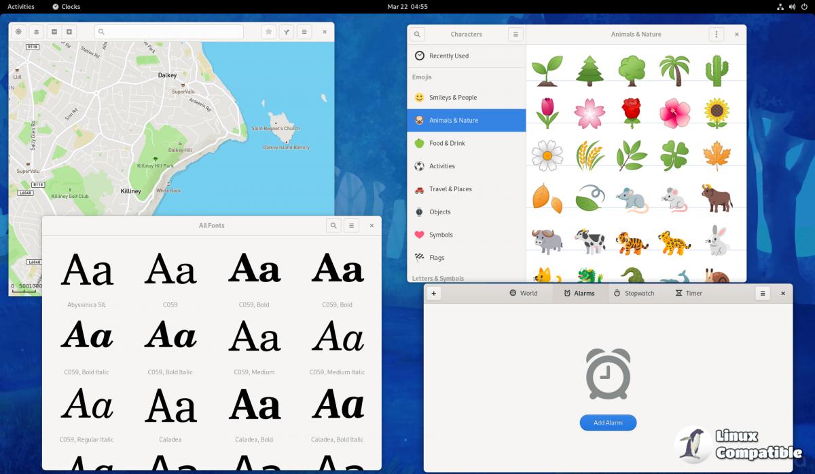Select the Objects category in Characters
Screen dimensions: 815x474
pos(467,212)
